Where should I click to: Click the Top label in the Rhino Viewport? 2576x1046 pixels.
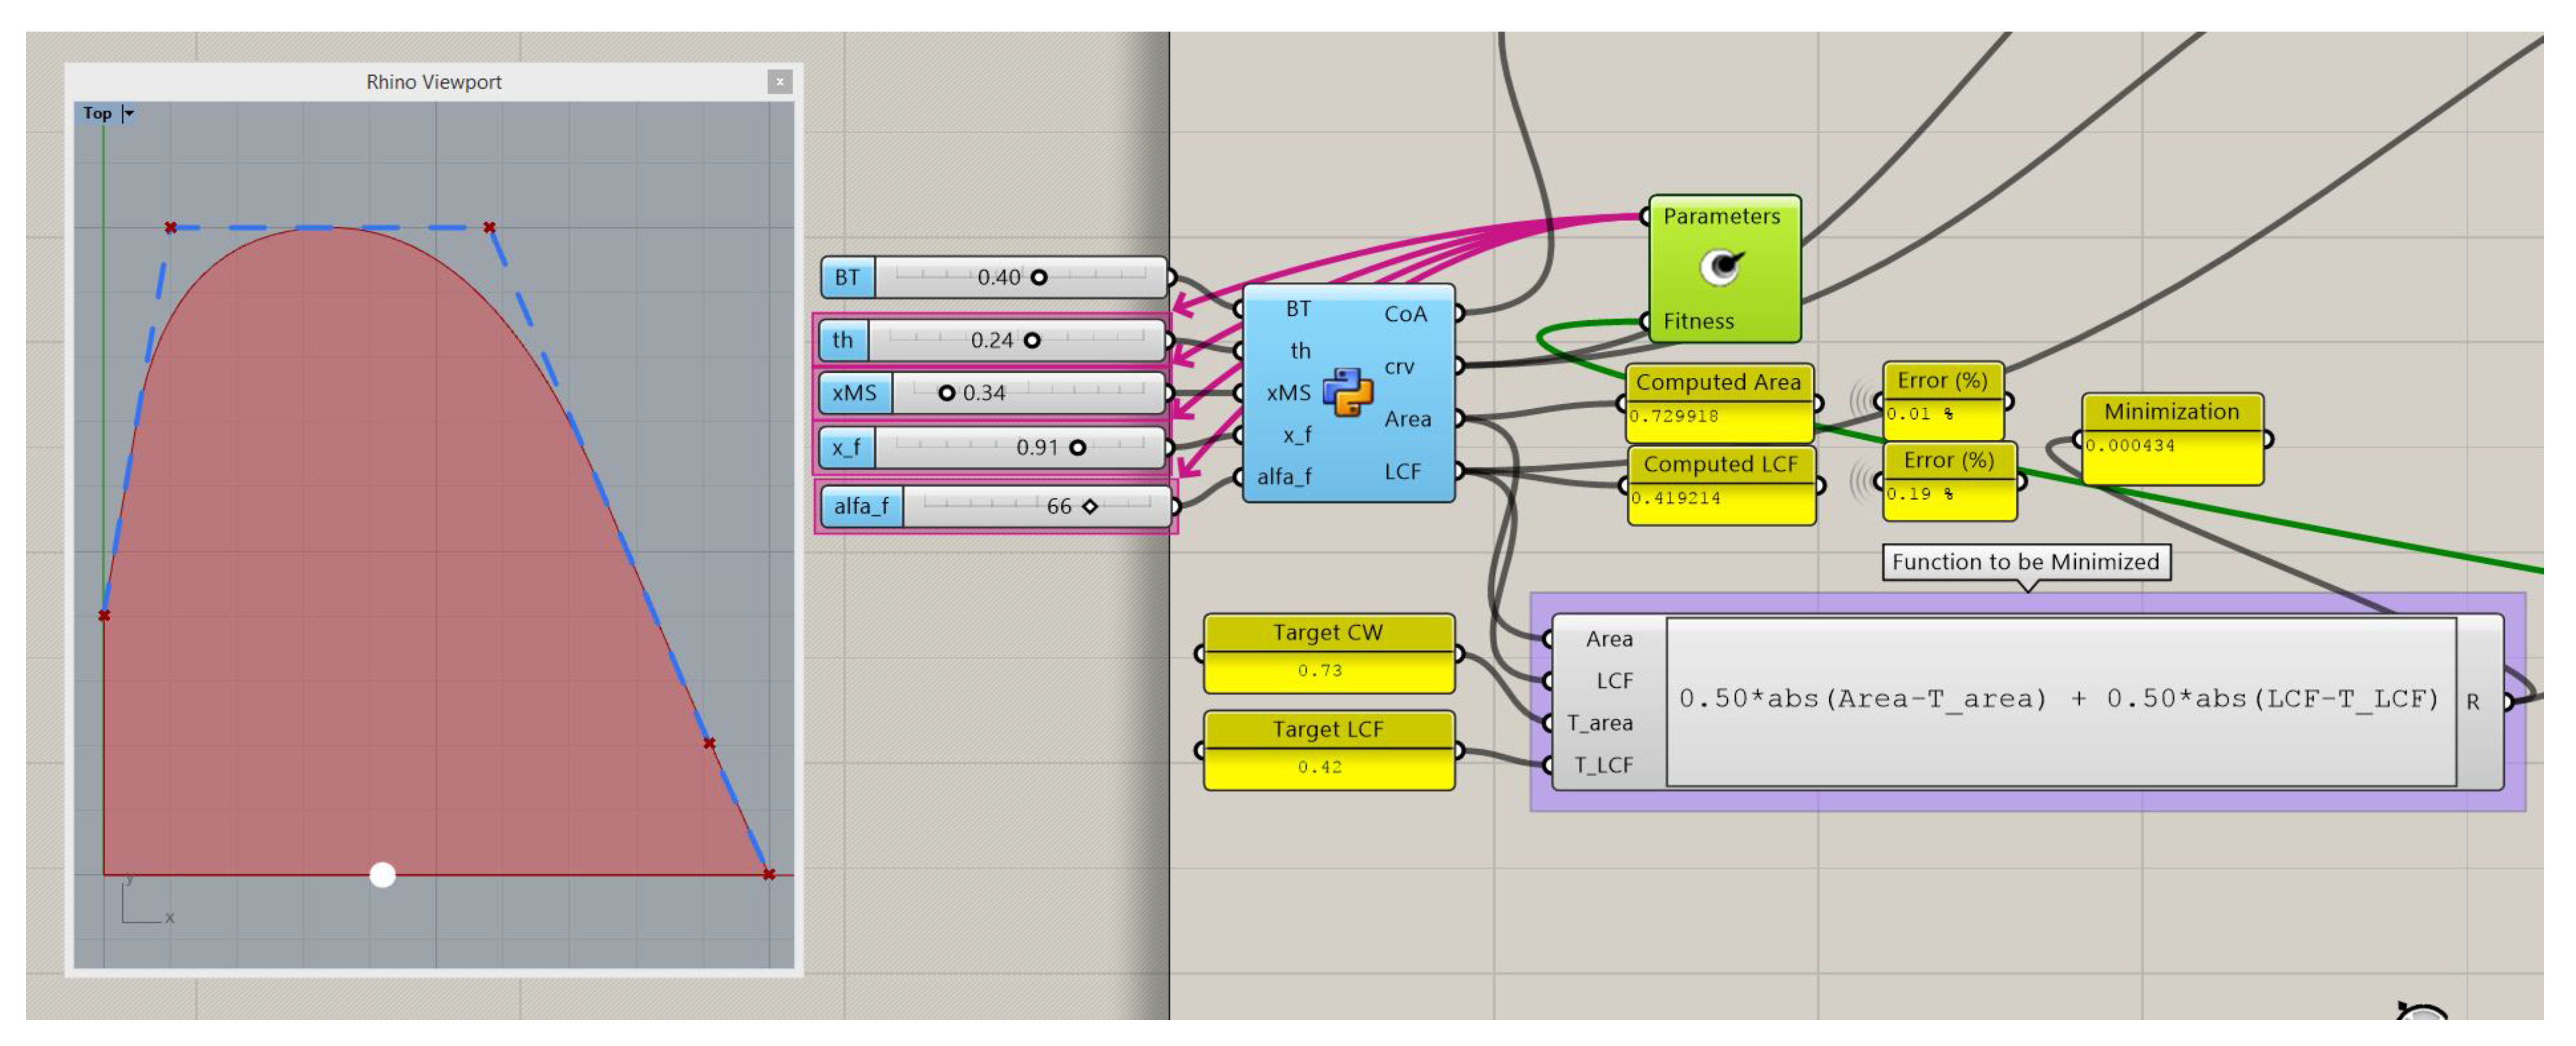pos(97,113)
